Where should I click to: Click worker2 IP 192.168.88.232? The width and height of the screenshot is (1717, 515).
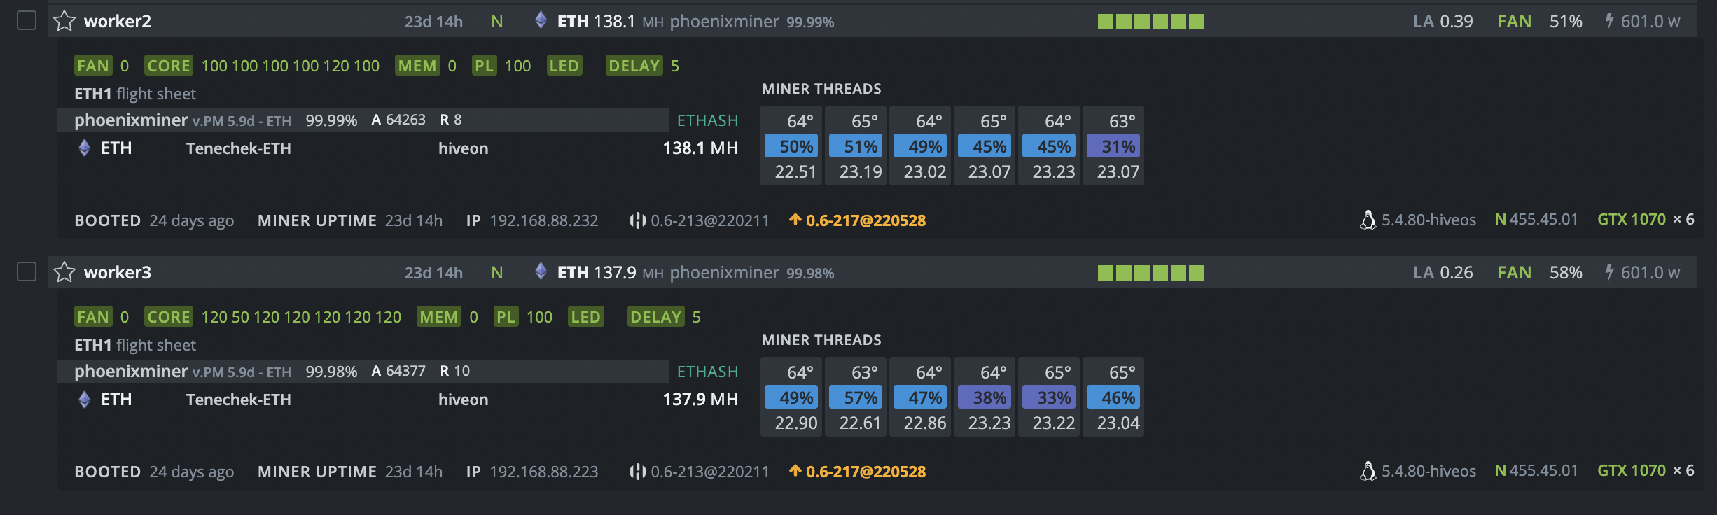coord(543,220)
